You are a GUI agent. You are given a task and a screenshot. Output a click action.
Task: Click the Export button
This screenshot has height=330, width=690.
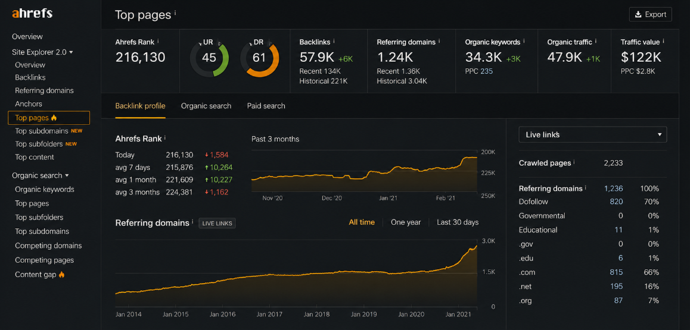pyautogui.click(x=651, y=14)
